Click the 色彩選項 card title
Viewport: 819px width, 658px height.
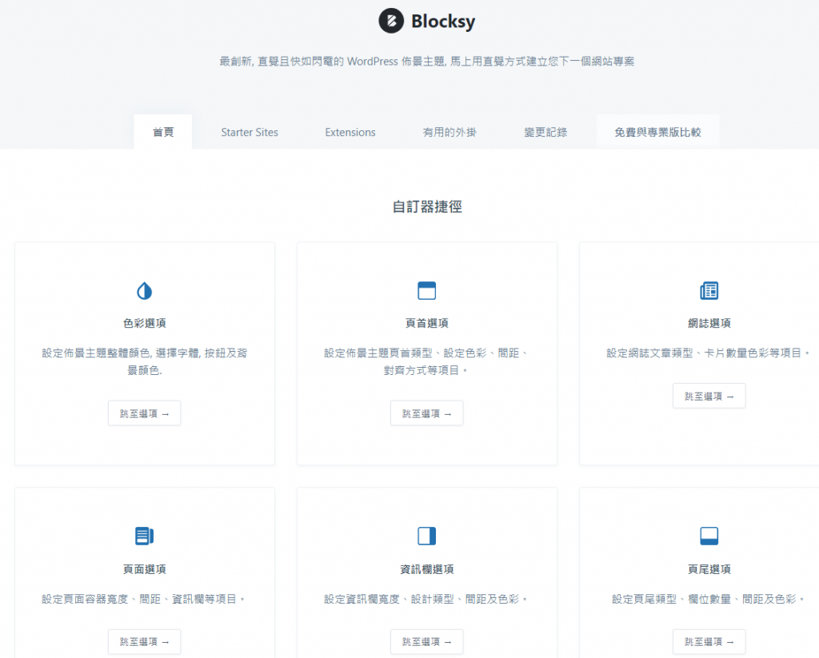[x=145, y=323]
